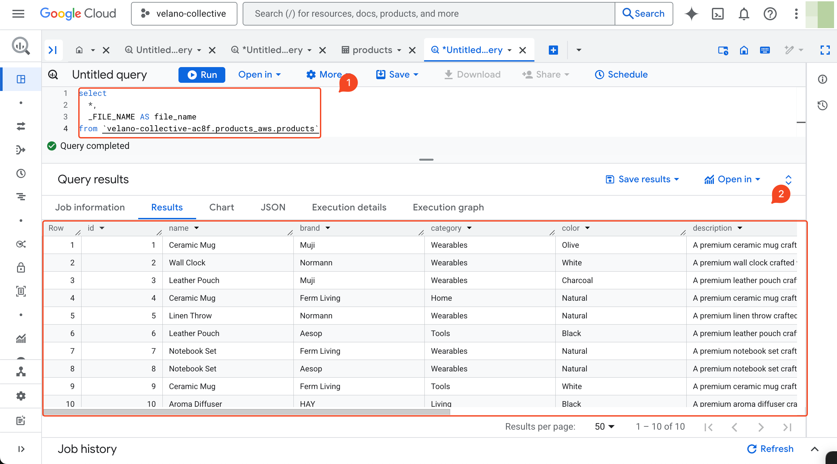This screenshot has width=837, height=464.
Task: Open the main navigation hamburger menu
Action: pos(18,14)
